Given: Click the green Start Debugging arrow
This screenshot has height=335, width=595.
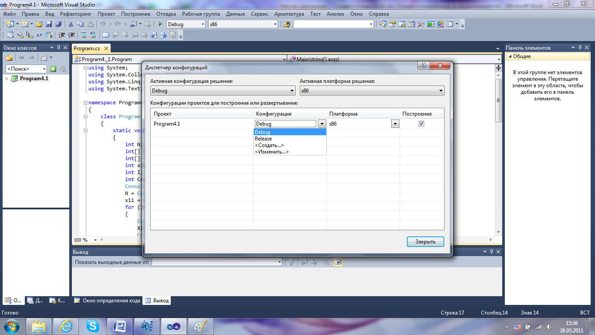Looking at the screenshot, I should tap(160, 24).
